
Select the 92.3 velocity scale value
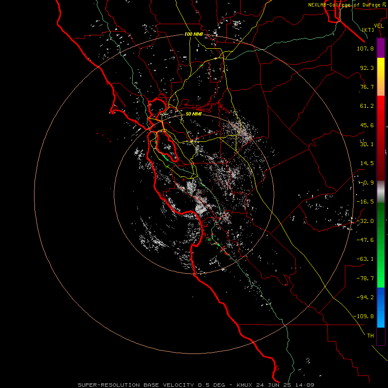[367, 68]
